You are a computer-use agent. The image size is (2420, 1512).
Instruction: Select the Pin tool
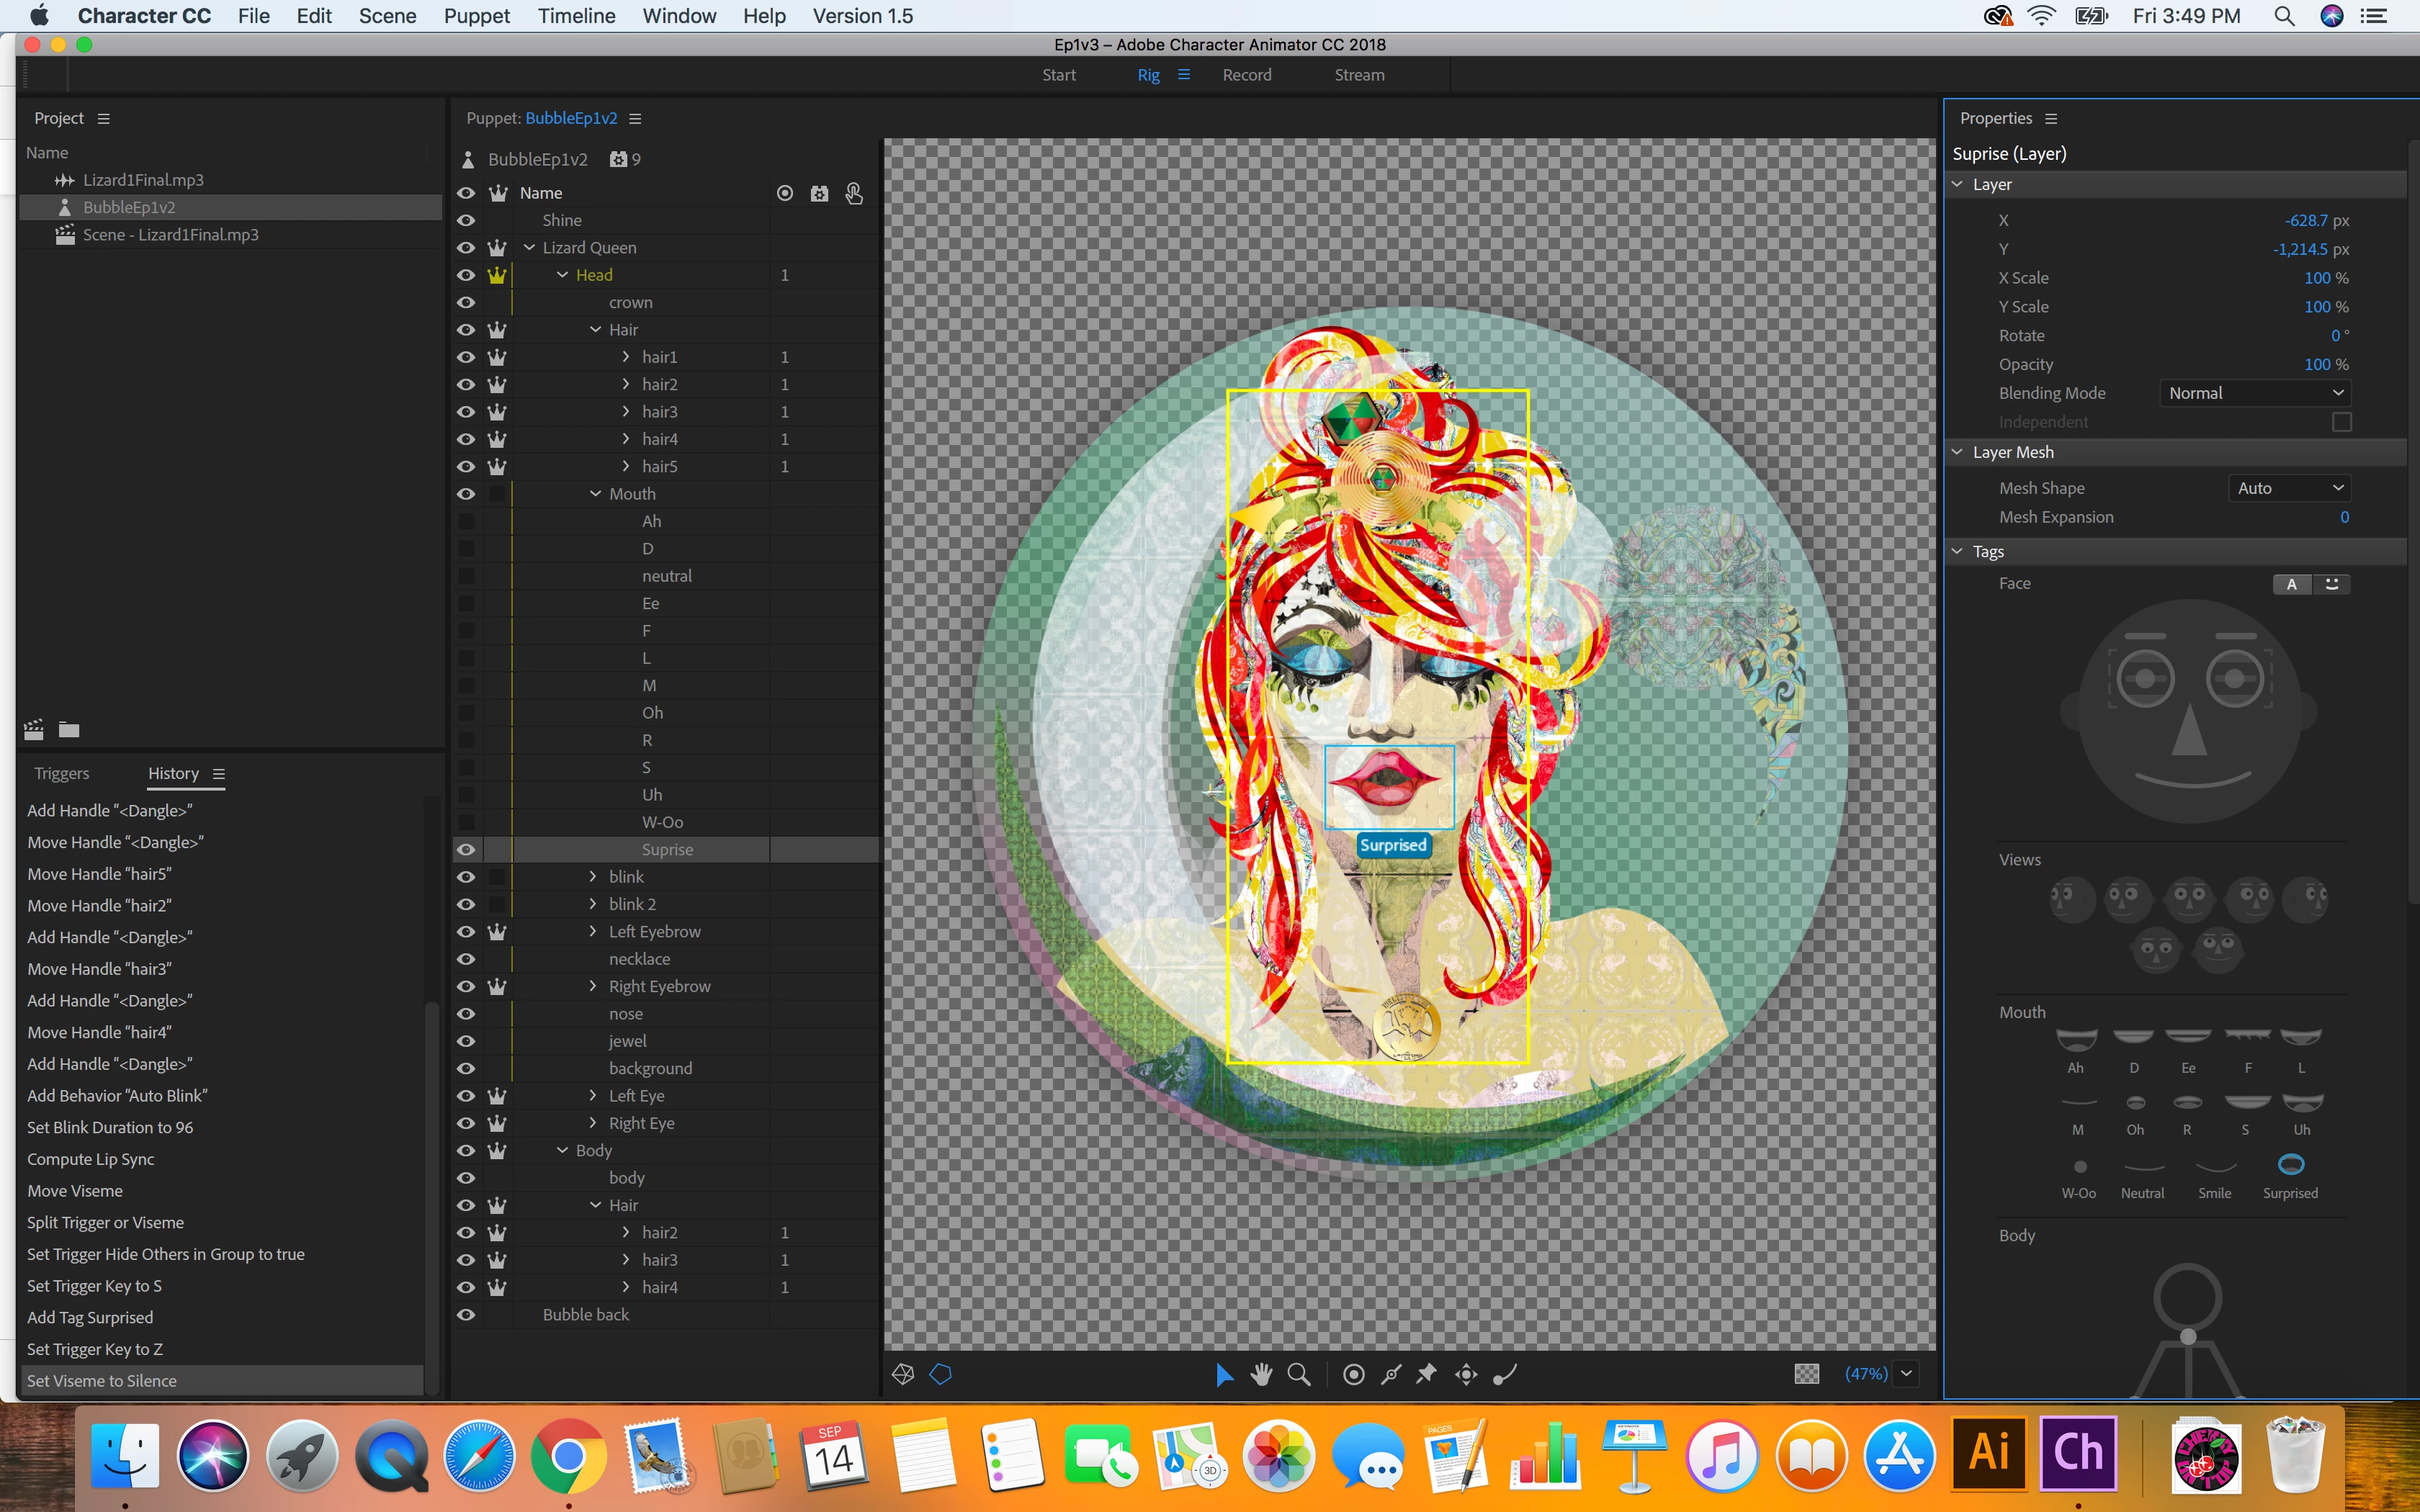[x=1427, y=1374]
